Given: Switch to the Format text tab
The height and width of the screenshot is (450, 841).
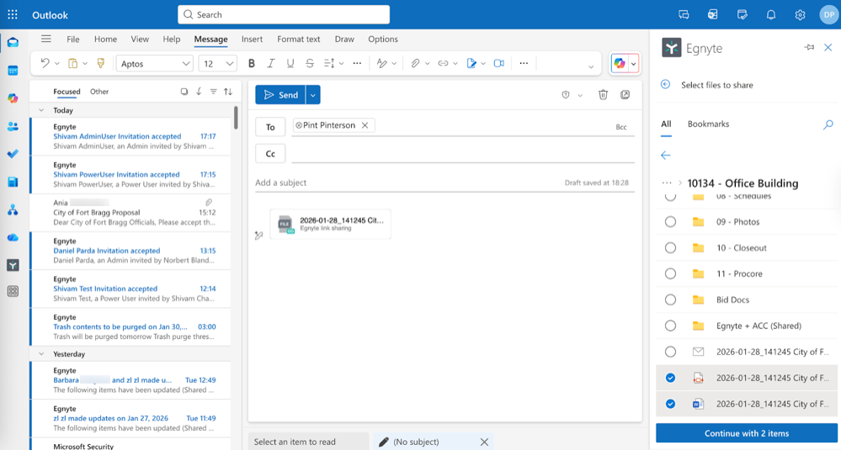Looking at the screenshot, I should [x=299, y=39].
